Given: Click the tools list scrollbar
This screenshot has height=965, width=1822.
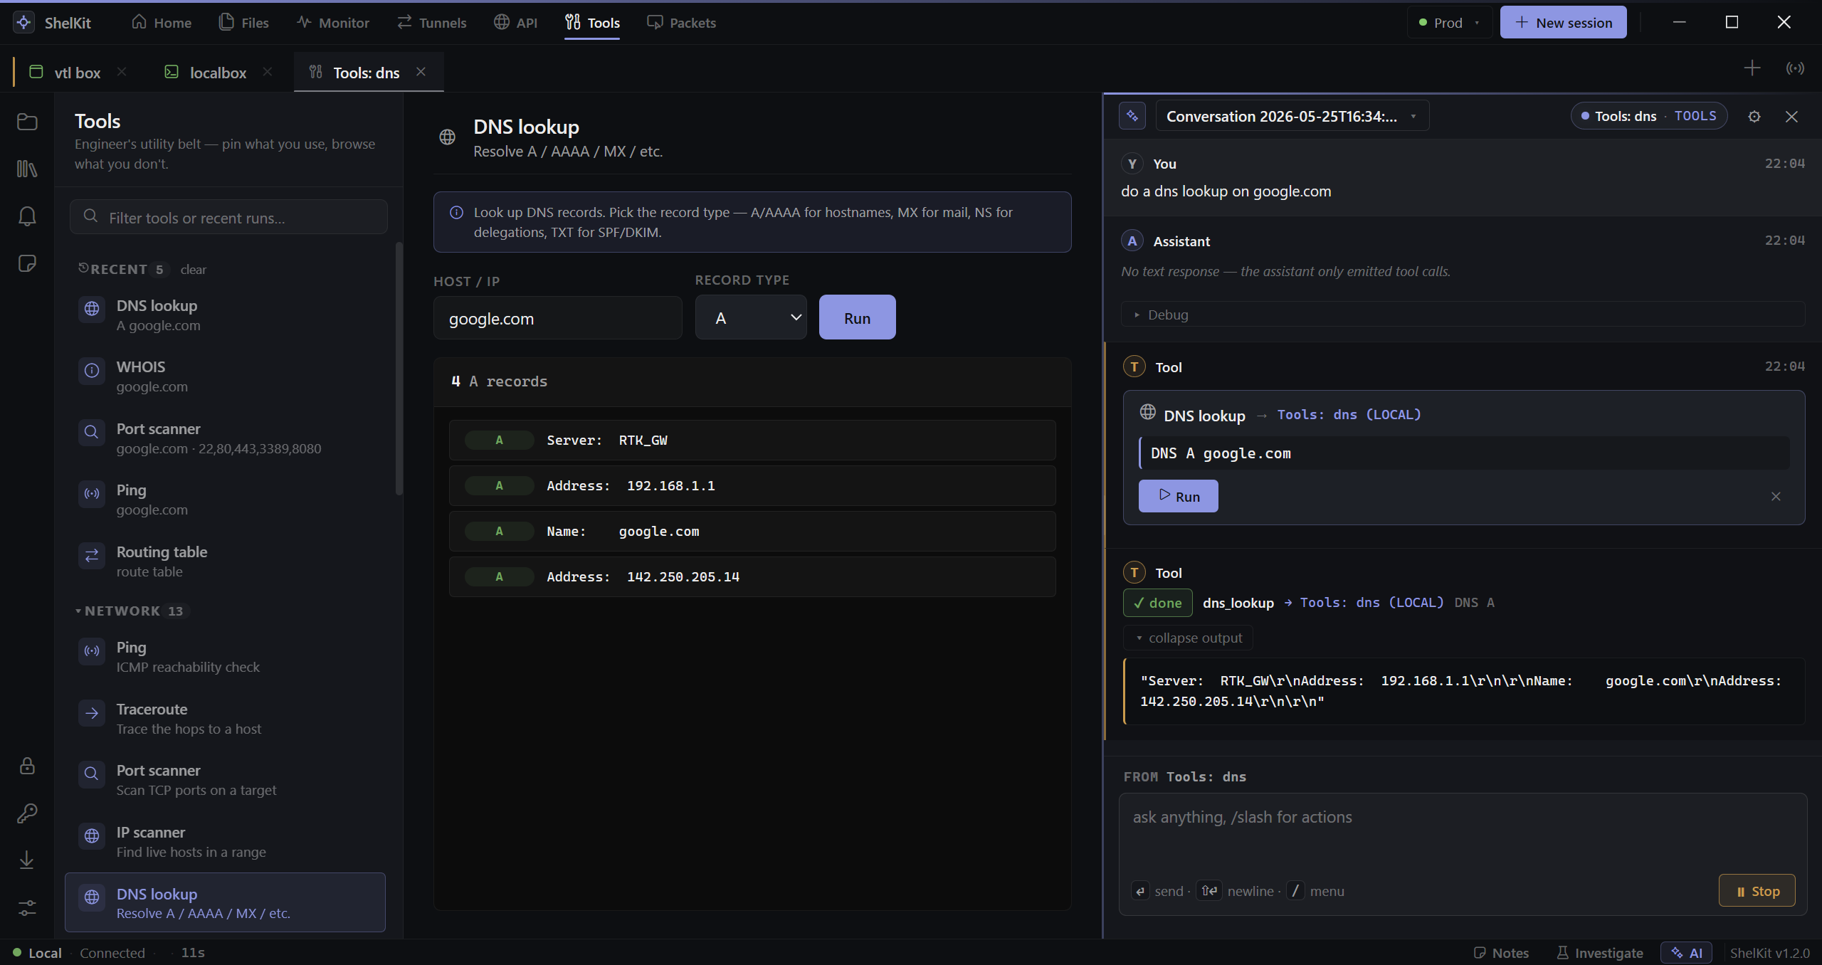Looking at the screenshot, I should coord(399,369).
